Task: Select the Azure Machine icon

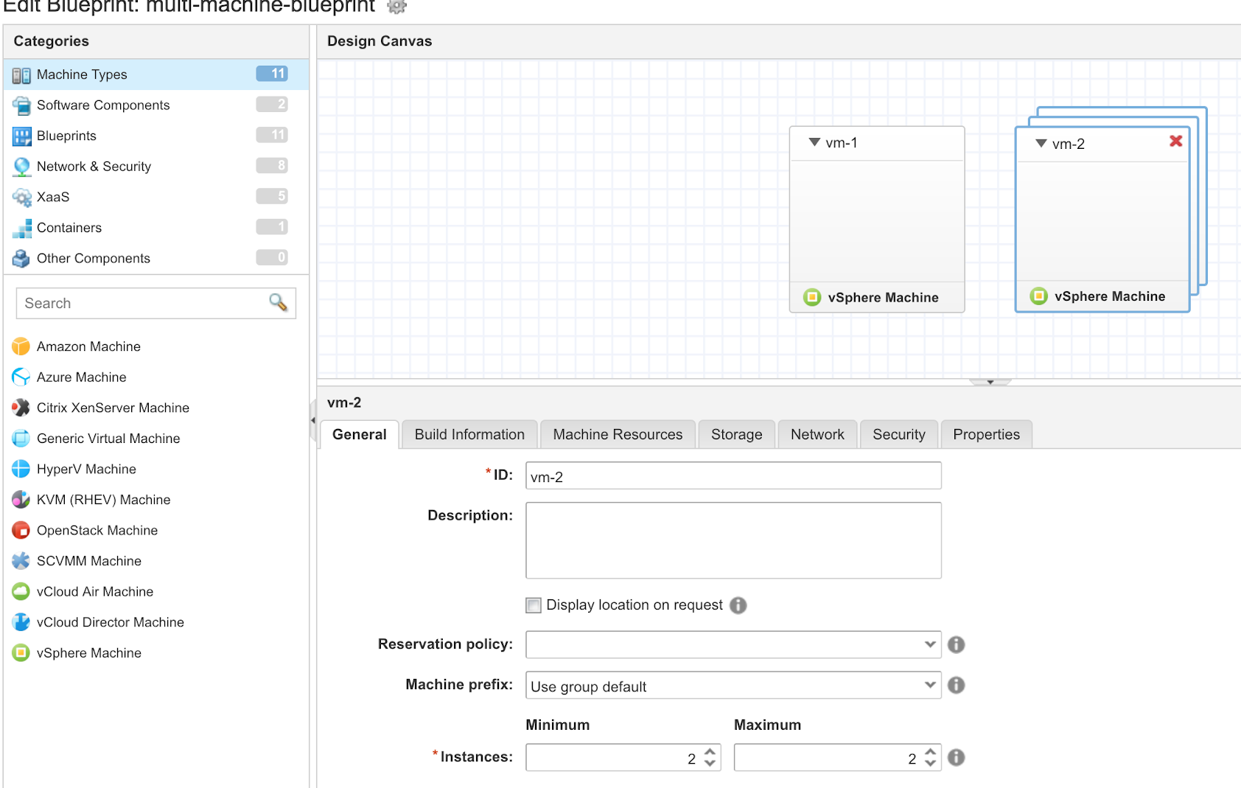Action: click(21, 377)
